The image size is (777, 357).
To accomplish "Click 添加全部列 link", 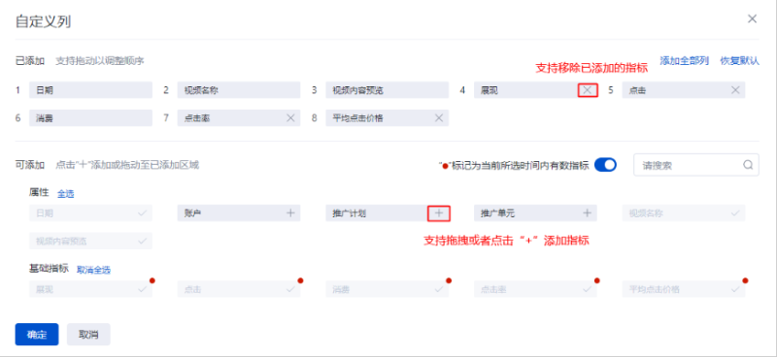I will coord(685,60).
